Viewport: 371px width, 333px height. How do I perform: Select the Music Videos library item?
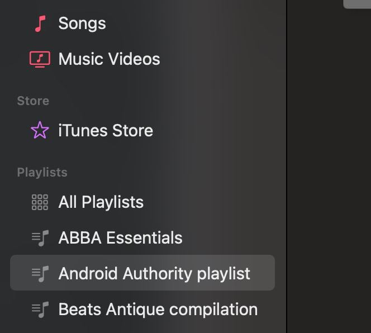coord(109,59)
